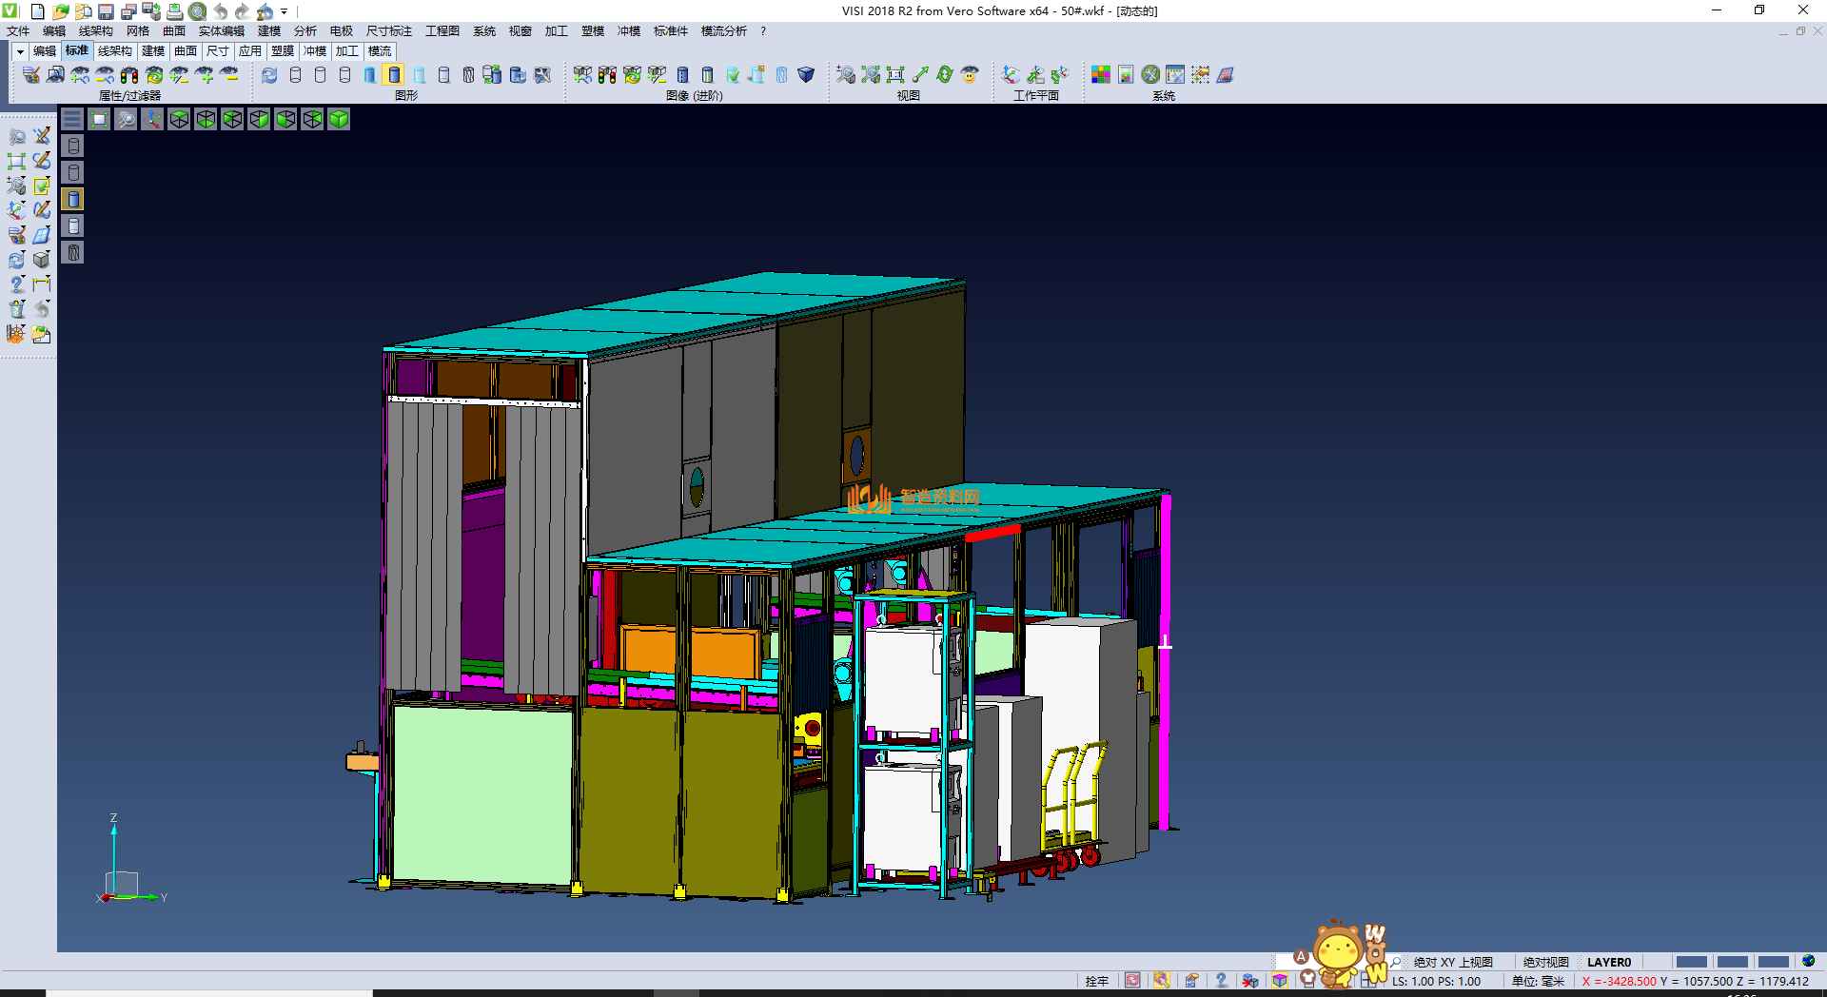
Task: Open the 实体编辑 menu
Action: tap(221, 31)
